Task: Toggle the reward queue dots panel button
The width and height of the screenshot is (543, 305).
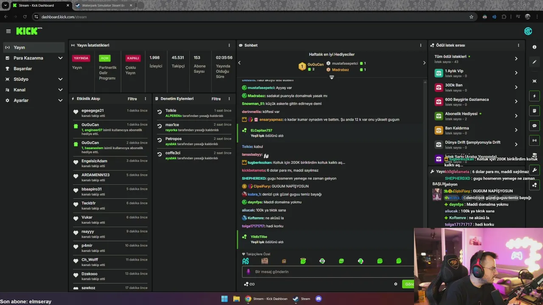Action: (x=535, y=185)
